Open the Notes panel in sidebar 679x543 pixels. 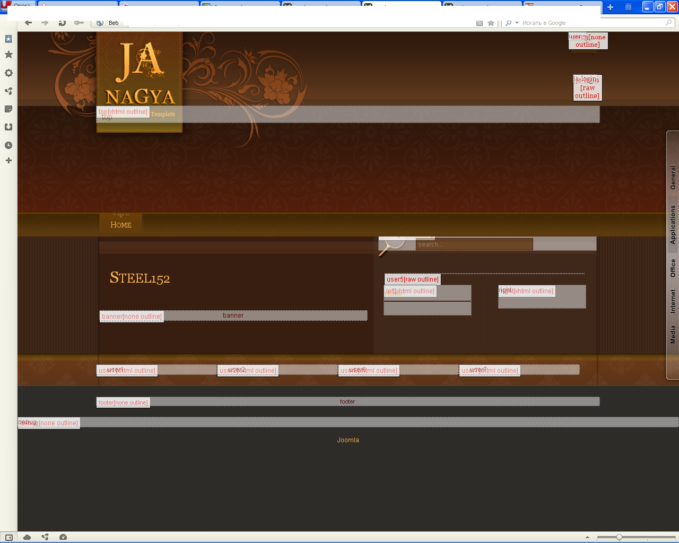coord(8,109)
